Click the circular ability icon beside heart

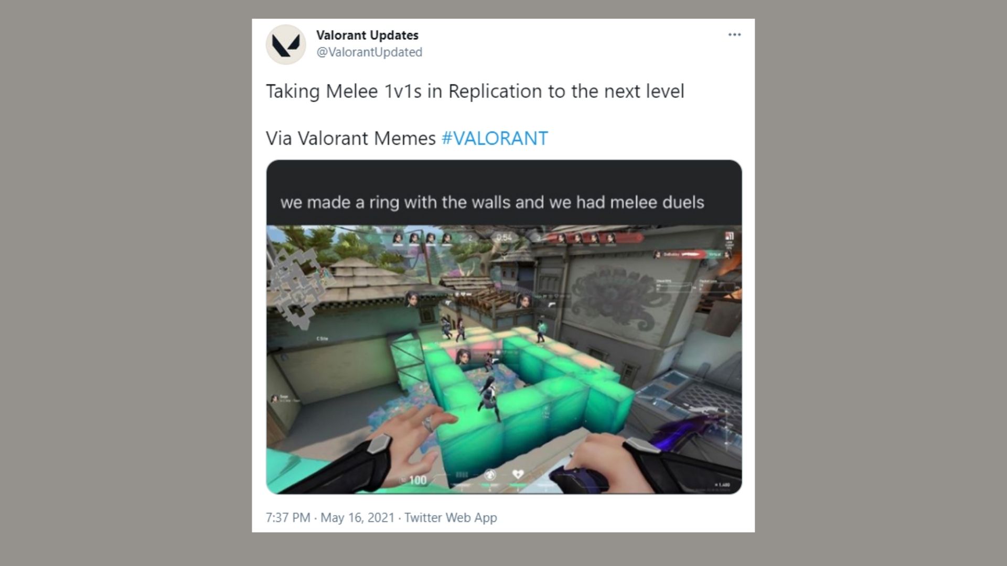(x=490, y=475)
